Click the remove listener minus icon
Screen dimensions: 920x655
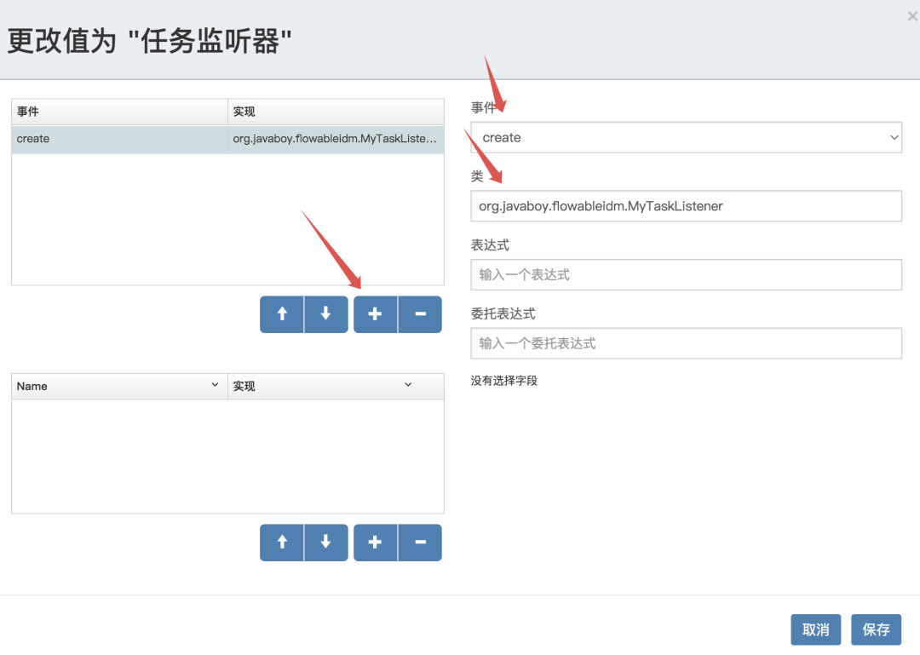point(419,314)
